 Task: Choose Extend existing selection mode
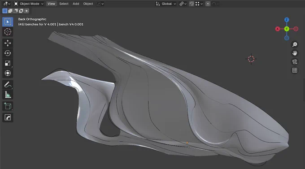(x=10, y=11)
